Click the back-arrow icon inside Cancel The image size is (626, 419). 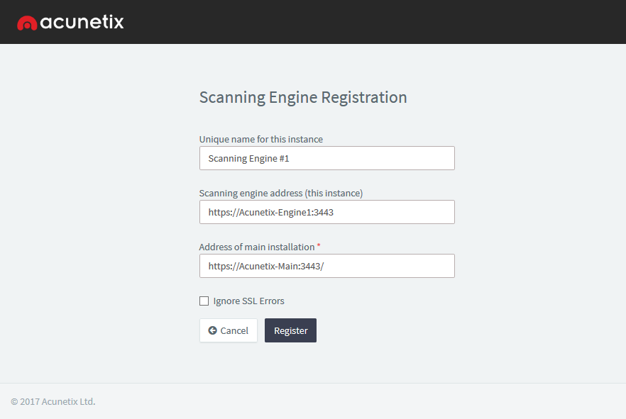[x=212, y=330]
